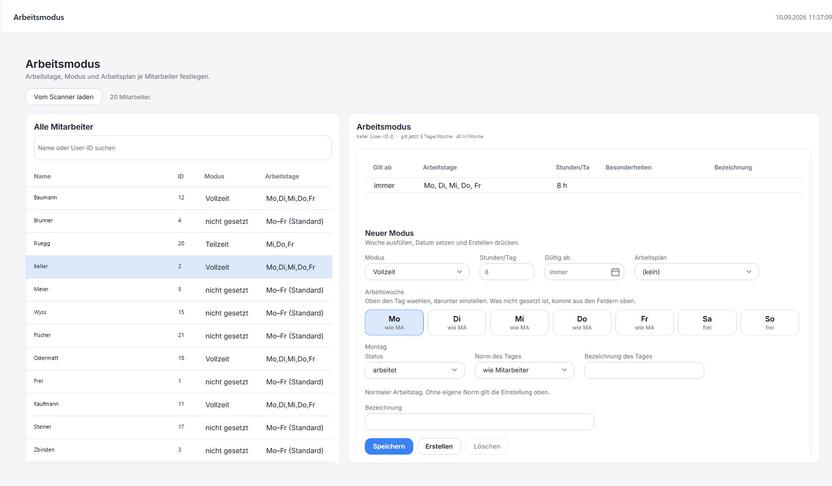
Task: Select employee row Frei
Action: point(179,382)
